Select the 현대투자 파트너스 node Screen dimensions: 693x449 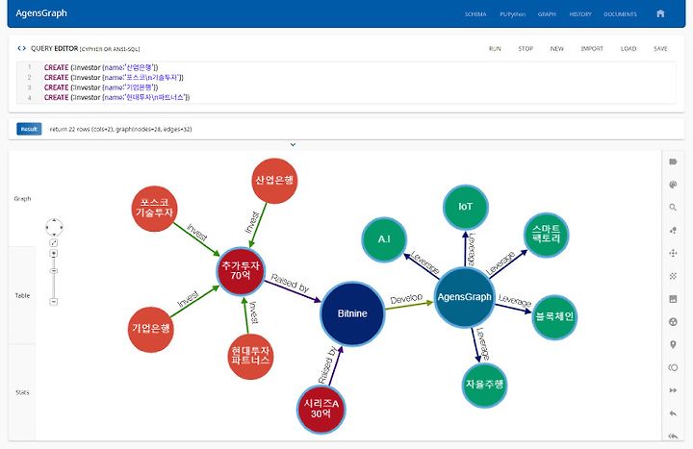click(x=250, y=356)
